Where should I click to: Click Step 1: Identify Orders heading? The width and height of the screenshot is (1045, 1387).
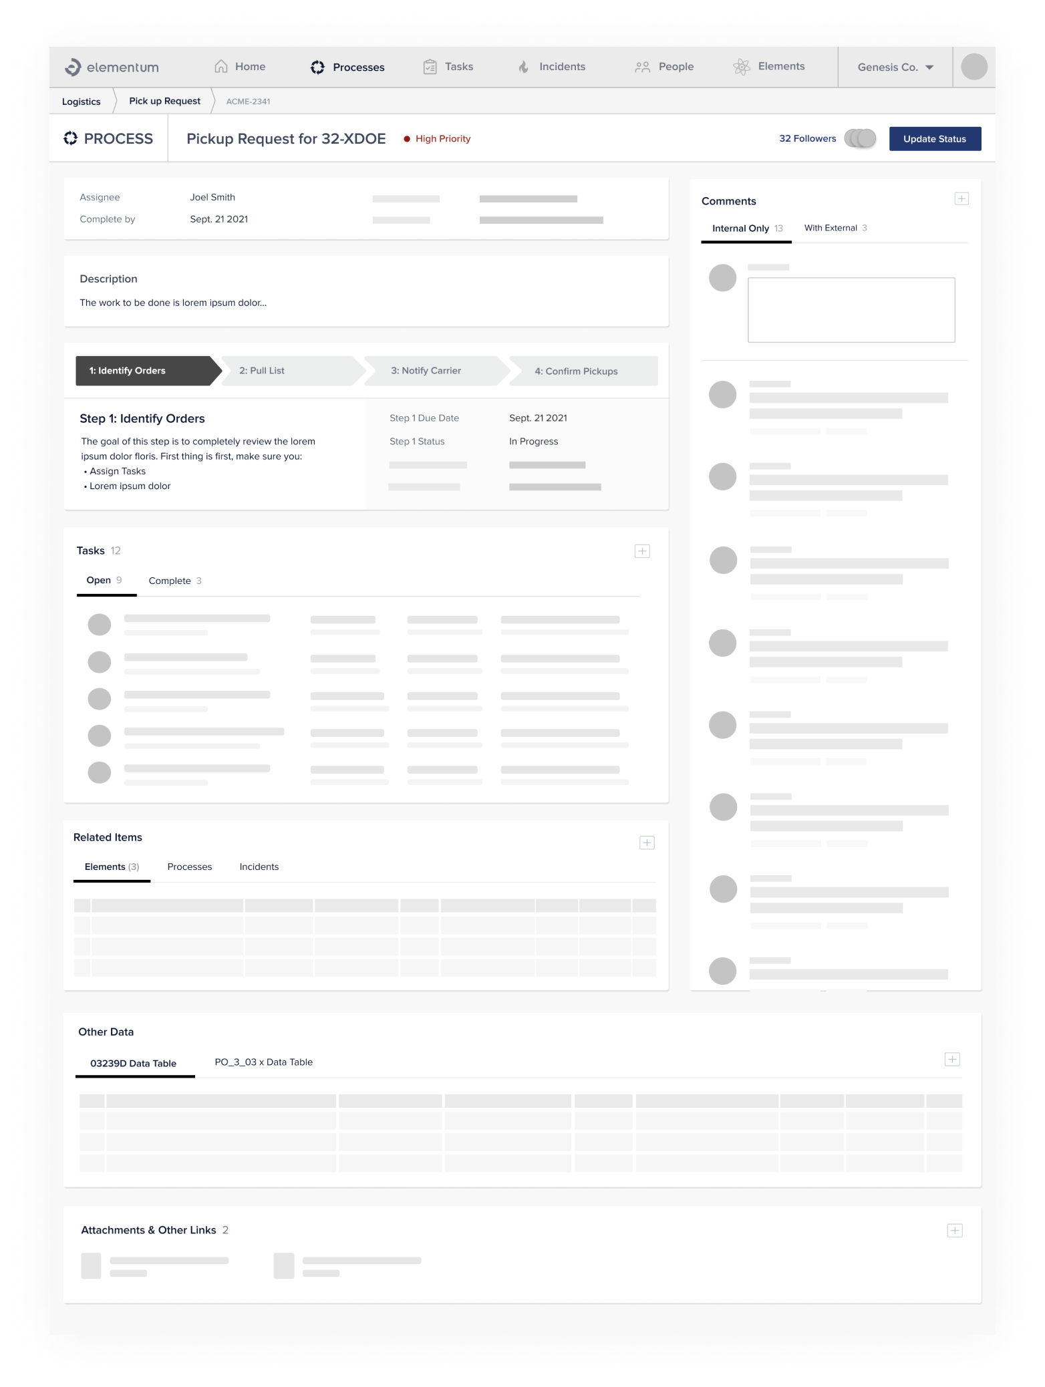142,418
